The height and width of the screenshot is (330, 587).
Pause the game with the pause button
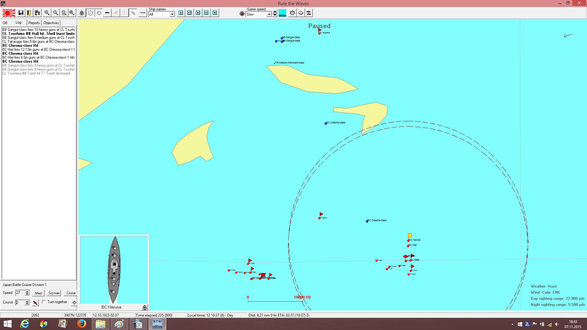[x=215, y=13]
